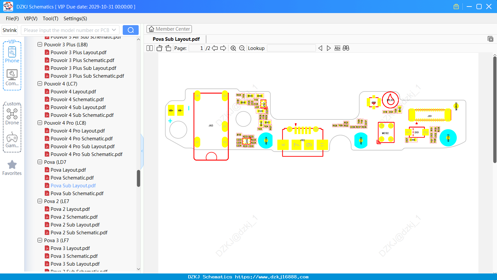Click the DZKJ app logo
The height and width of the screenshot is (280, 497).
pyautogui.click(x=8, y=7)
